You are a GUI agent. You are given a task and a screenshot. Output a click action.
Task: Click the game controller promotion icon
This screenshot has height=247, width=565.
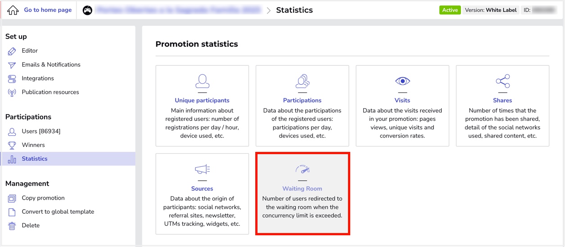click(87, 10)
